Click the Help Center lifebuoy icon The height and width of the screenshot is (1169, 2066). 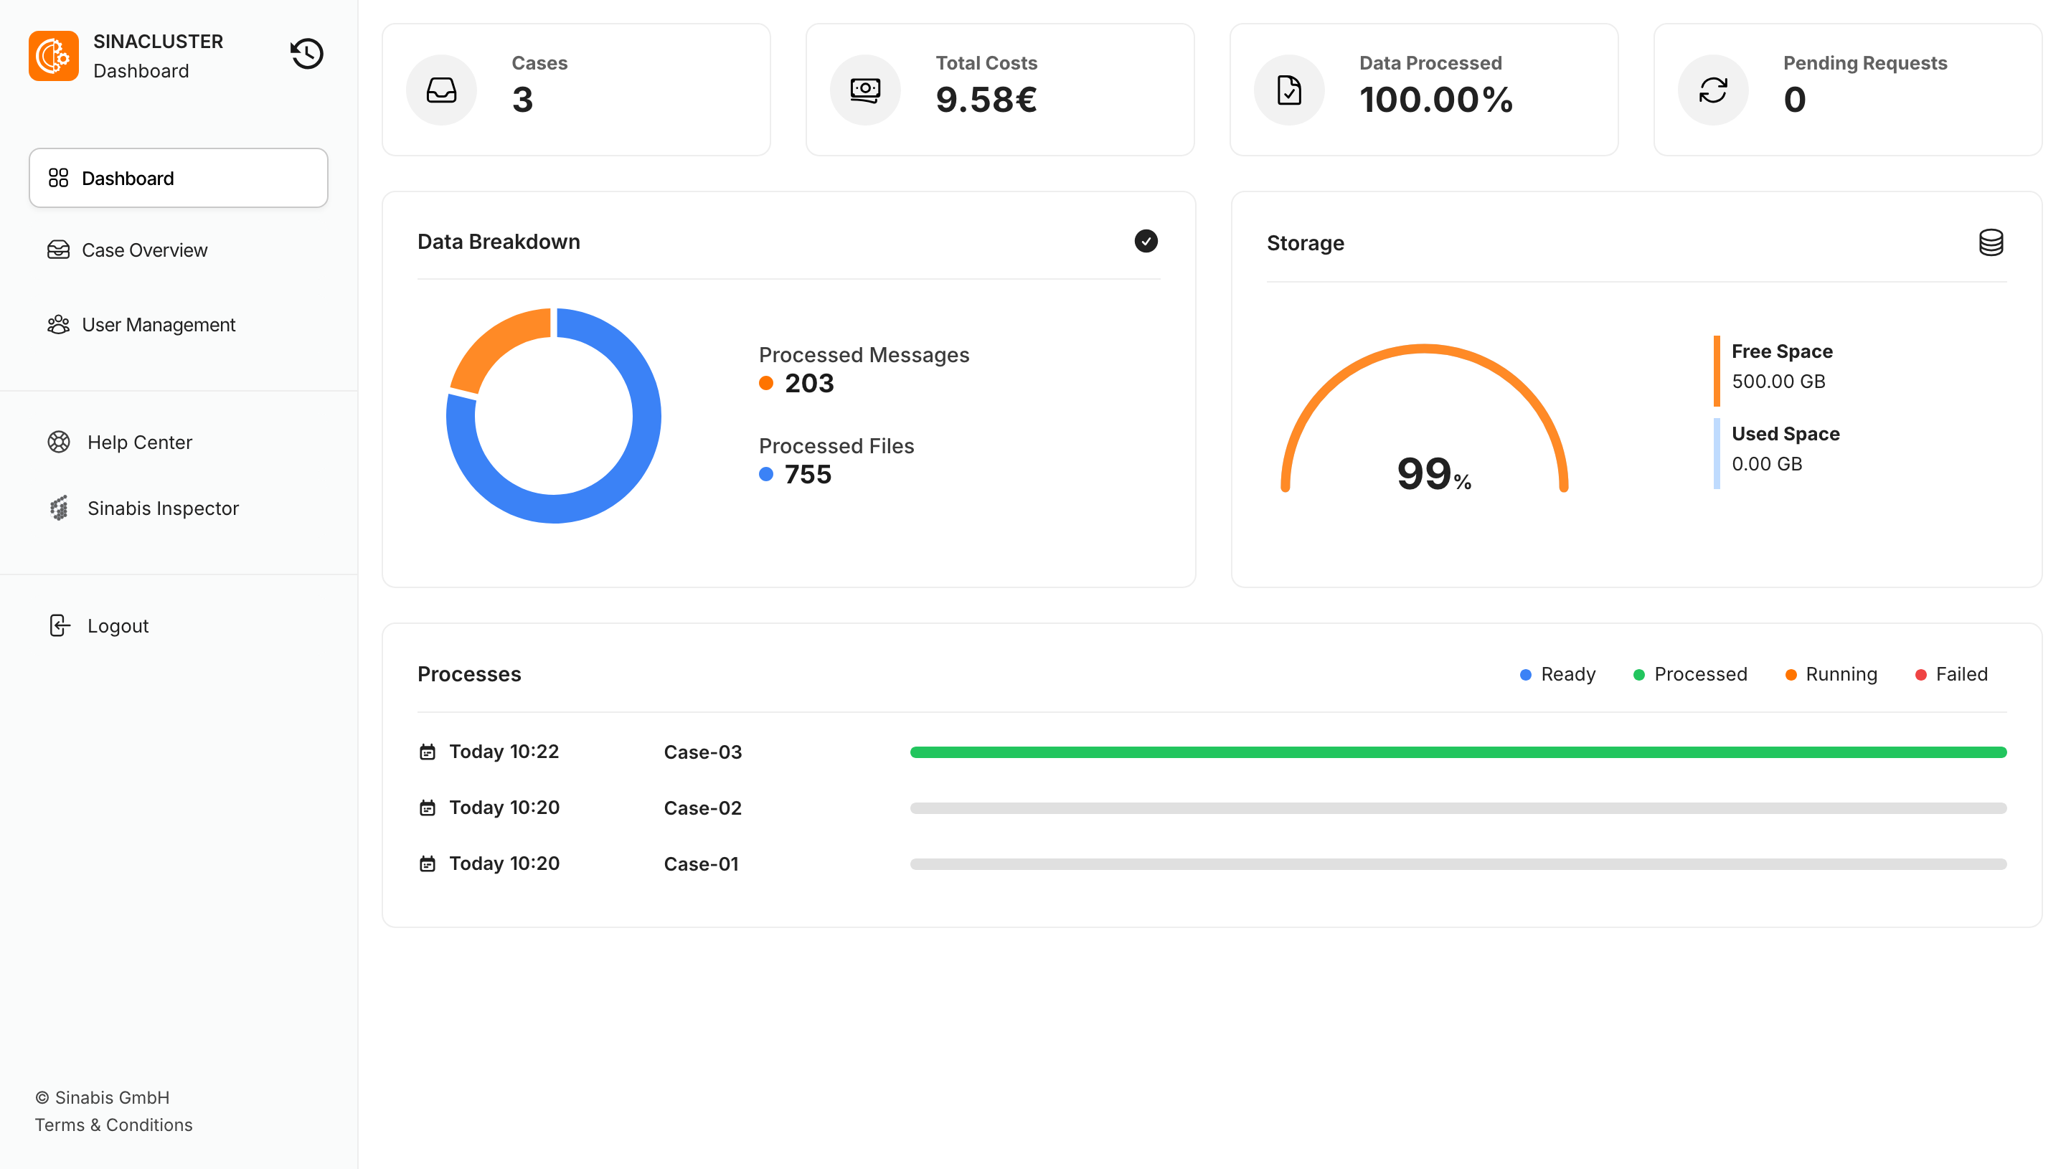59,442
